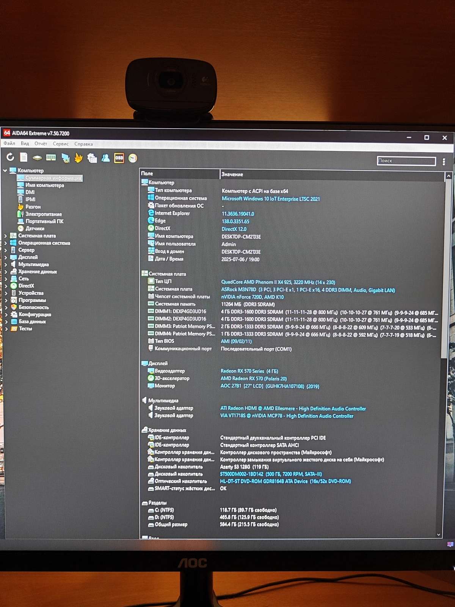This screenshot has height=607, width=455.
Task: Expand the Устройства tree node
Action: point(6,293)
